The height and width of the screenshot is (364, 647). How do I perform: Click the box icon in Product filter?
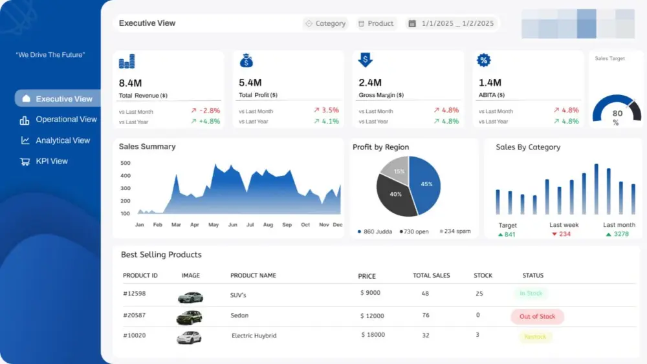point(362,24)
